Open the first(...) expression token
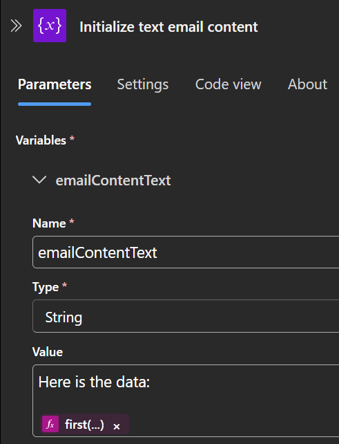Screen dimensions: 339x444 click(x=84, y=424)
